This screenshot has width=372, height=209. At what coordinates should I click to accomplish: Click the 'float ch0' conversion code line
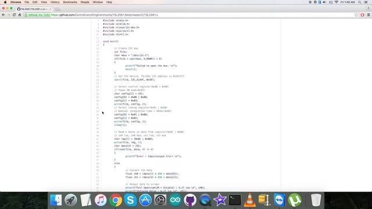click(x=152, y=174)
